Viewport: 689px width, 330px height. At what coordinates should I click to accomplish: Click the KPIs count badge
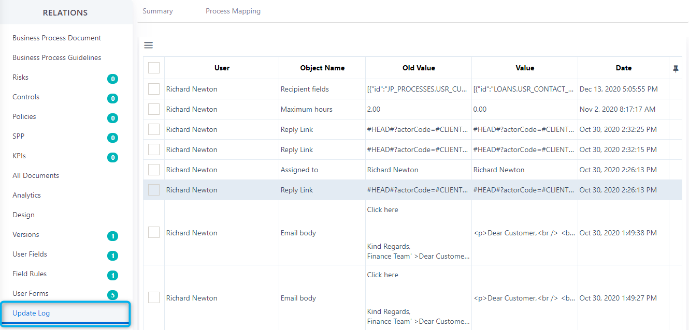point(112,158)
